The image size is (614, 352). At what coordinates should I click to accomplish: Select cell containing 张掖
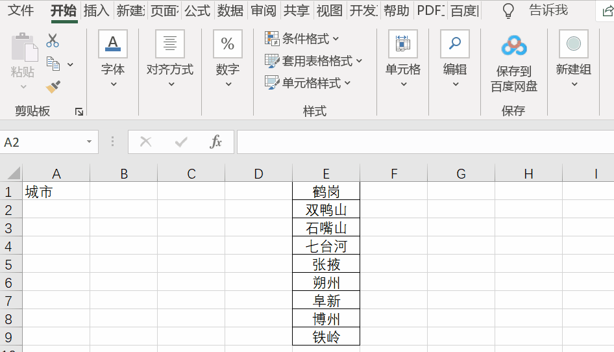326,264
